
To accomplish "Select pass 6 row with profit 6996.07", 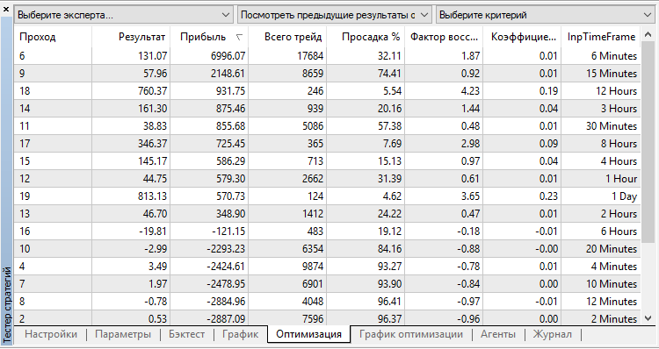I will click(327, 56).
